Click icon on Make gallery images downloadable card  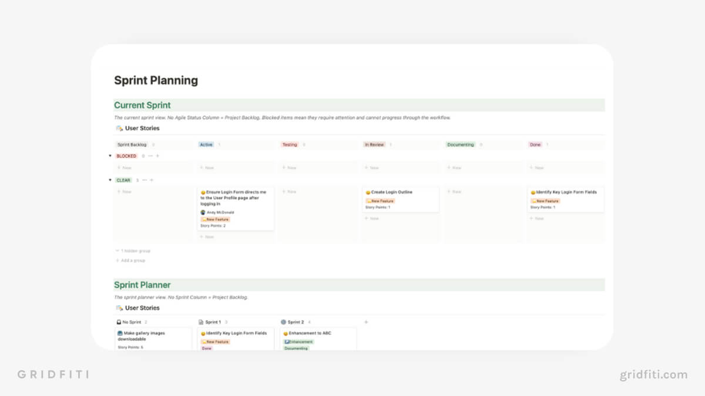(x=120, y=333)
